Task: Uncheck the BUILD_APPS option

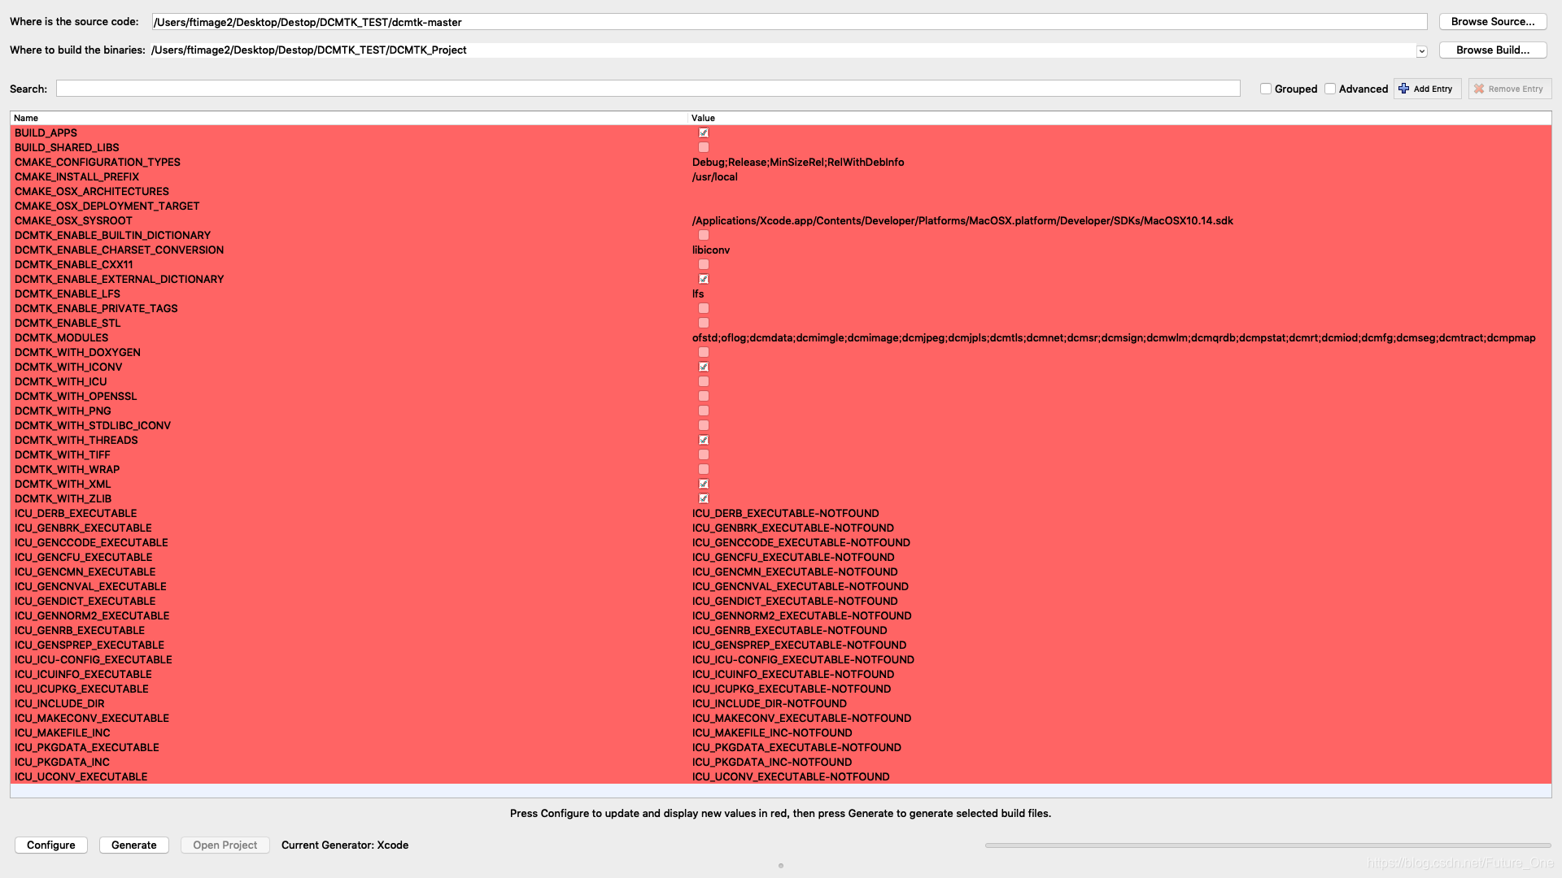Action: click(704, 133)
